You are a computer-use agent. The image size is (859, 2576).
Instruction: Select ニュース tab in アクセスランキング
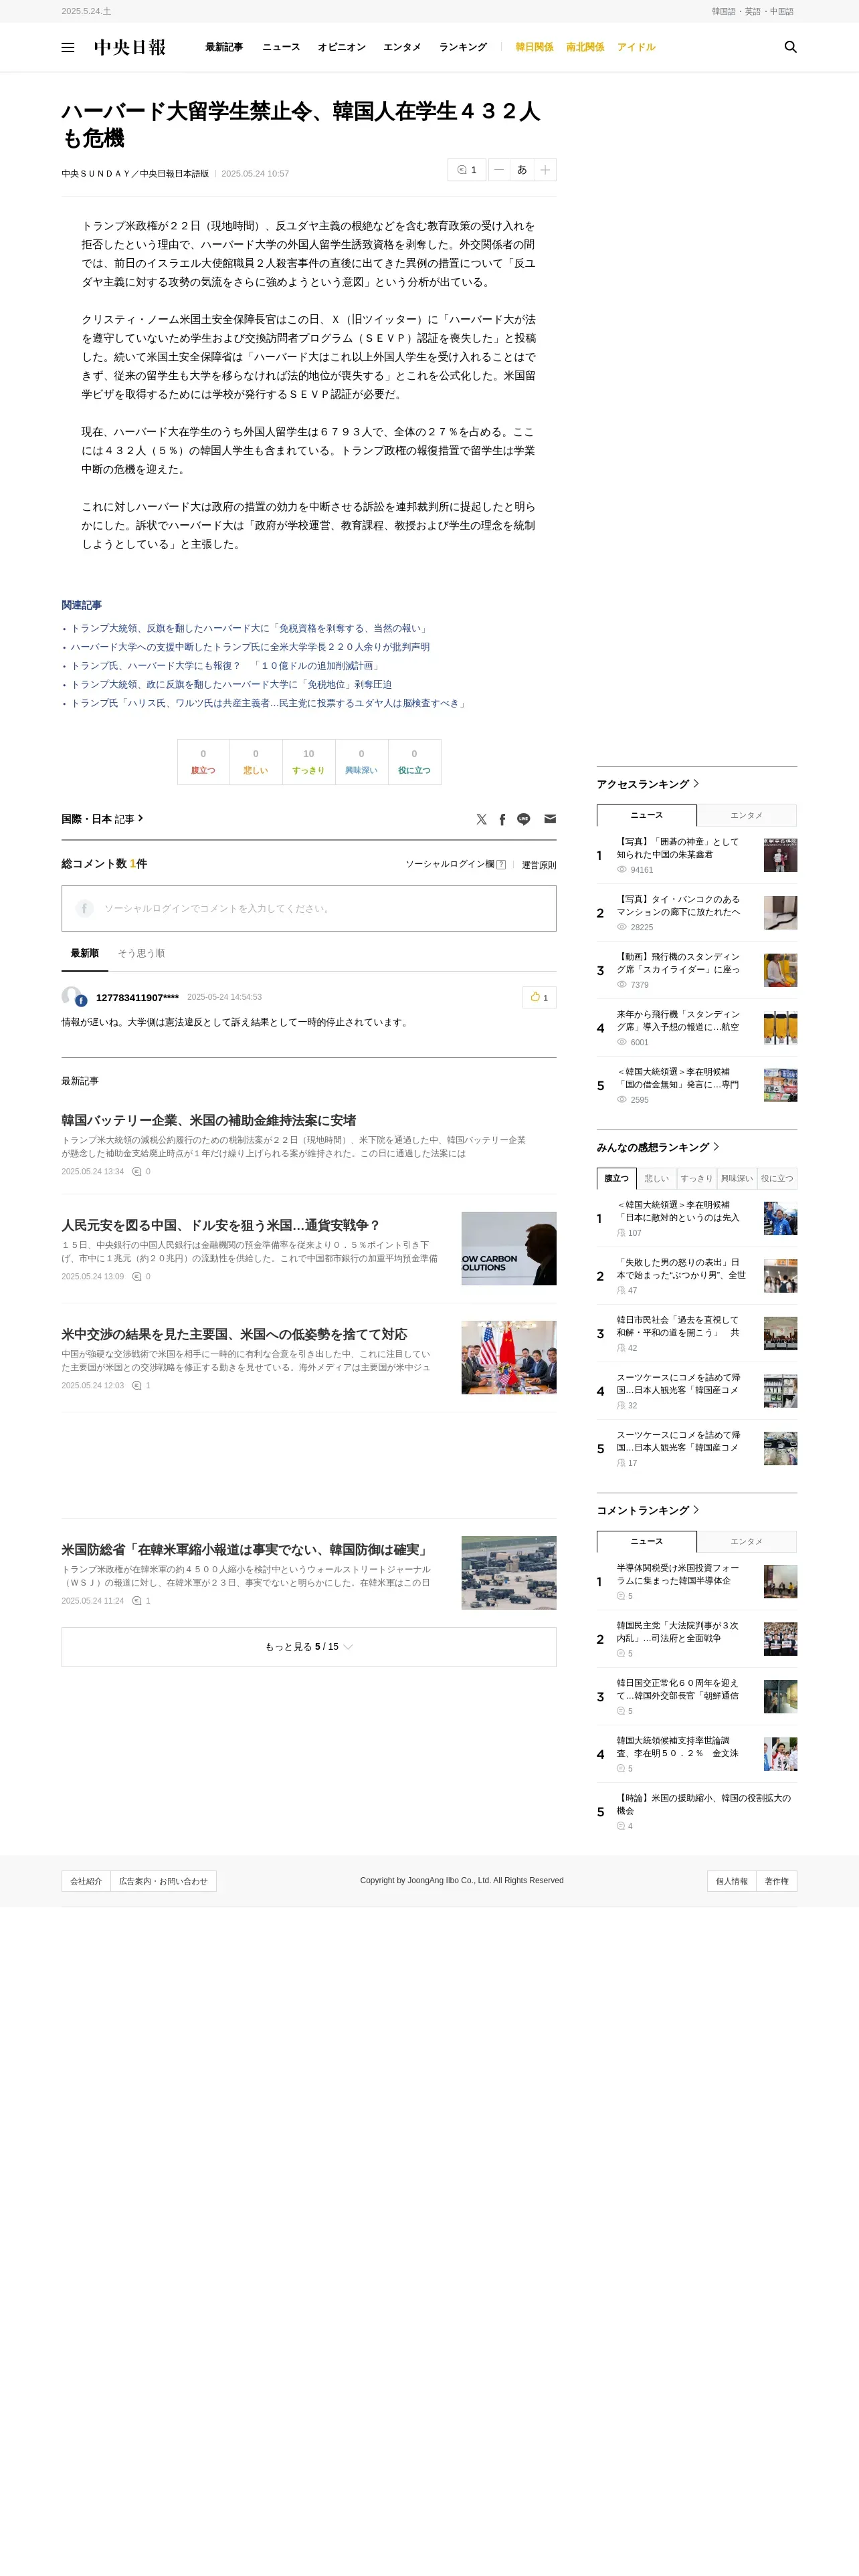coord(647,815)
